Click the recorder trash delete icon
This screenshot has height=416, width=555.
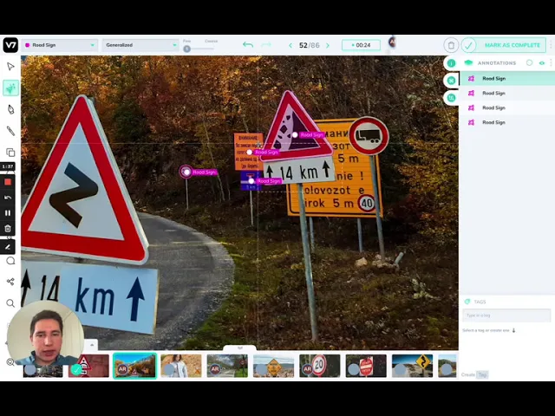tap(8, 229)
